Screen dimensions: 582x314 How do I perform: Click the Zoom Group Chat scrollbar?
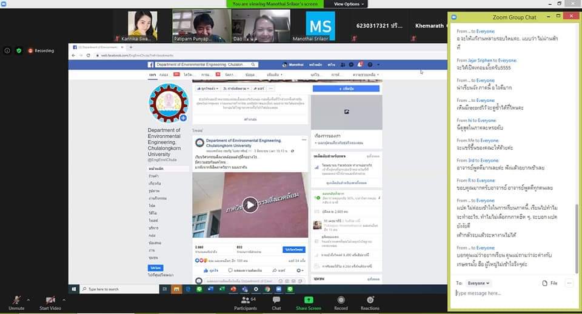click(577, 238)
